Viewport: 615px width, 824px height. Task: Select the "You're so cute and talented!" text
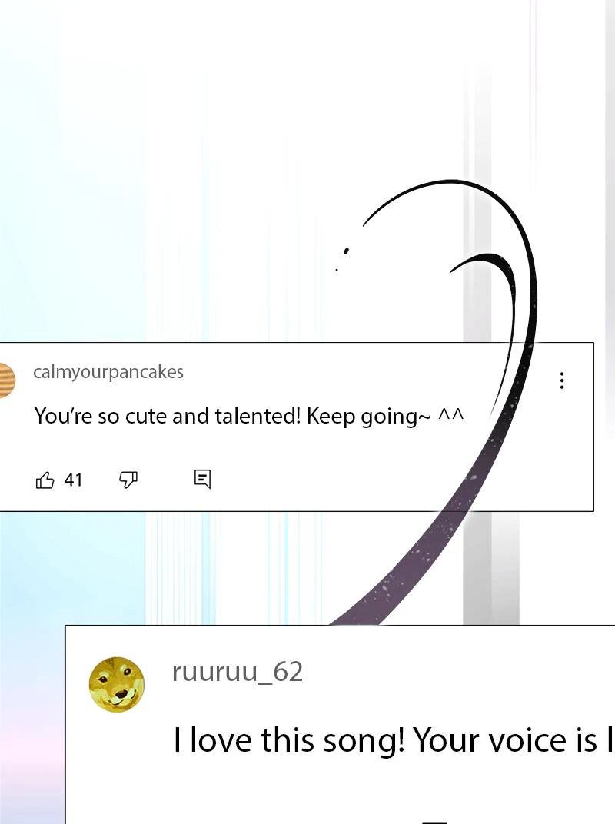(168, 416)
